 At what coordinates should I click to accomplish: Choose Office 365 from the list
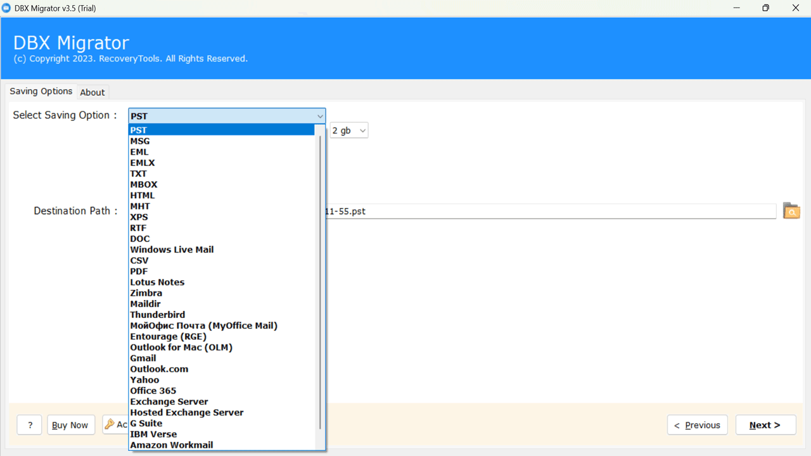222,391
